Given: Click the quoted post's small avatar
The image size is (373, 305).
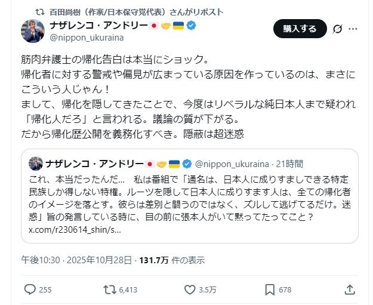Looking at the screenshot, I should [36, 164].
